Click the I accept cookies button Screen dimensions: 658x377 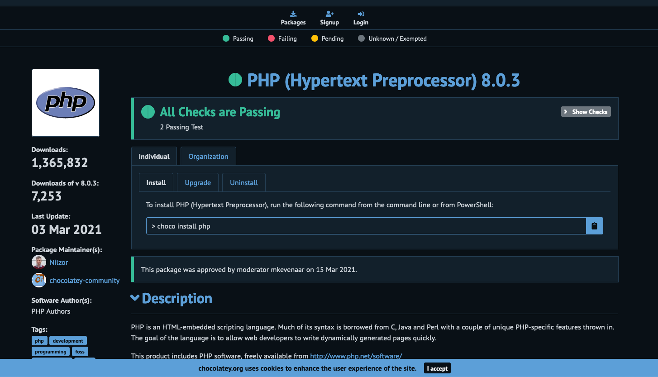pyautogui.click(x=437, y=368)
